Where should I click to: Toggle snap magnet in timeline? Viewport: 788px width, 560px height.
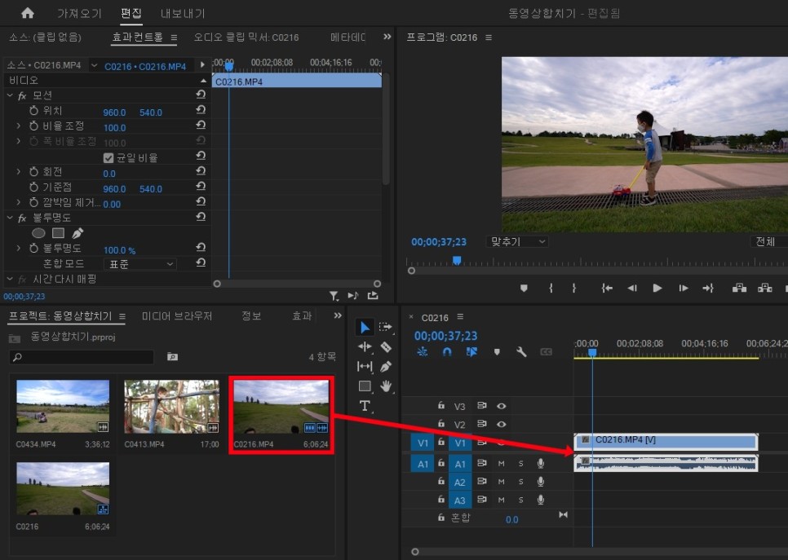click(447, 352)
